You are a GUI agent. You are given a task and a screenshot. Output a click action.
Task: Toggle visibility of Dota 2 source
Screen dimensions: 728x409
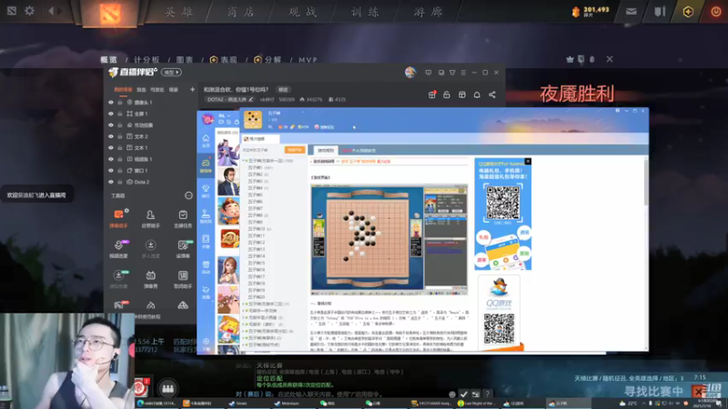tap(110, 182)
